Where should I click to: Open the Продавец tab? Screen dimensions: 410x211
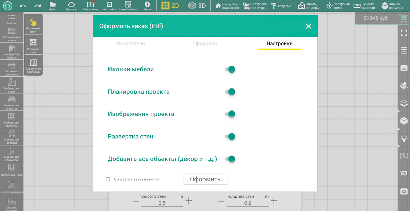(205, 43)
